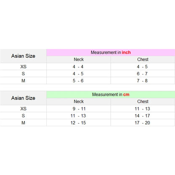Select the Asian Size header in cm table
The height and width of the screenshot is (175, 175).
coord(23,98)
